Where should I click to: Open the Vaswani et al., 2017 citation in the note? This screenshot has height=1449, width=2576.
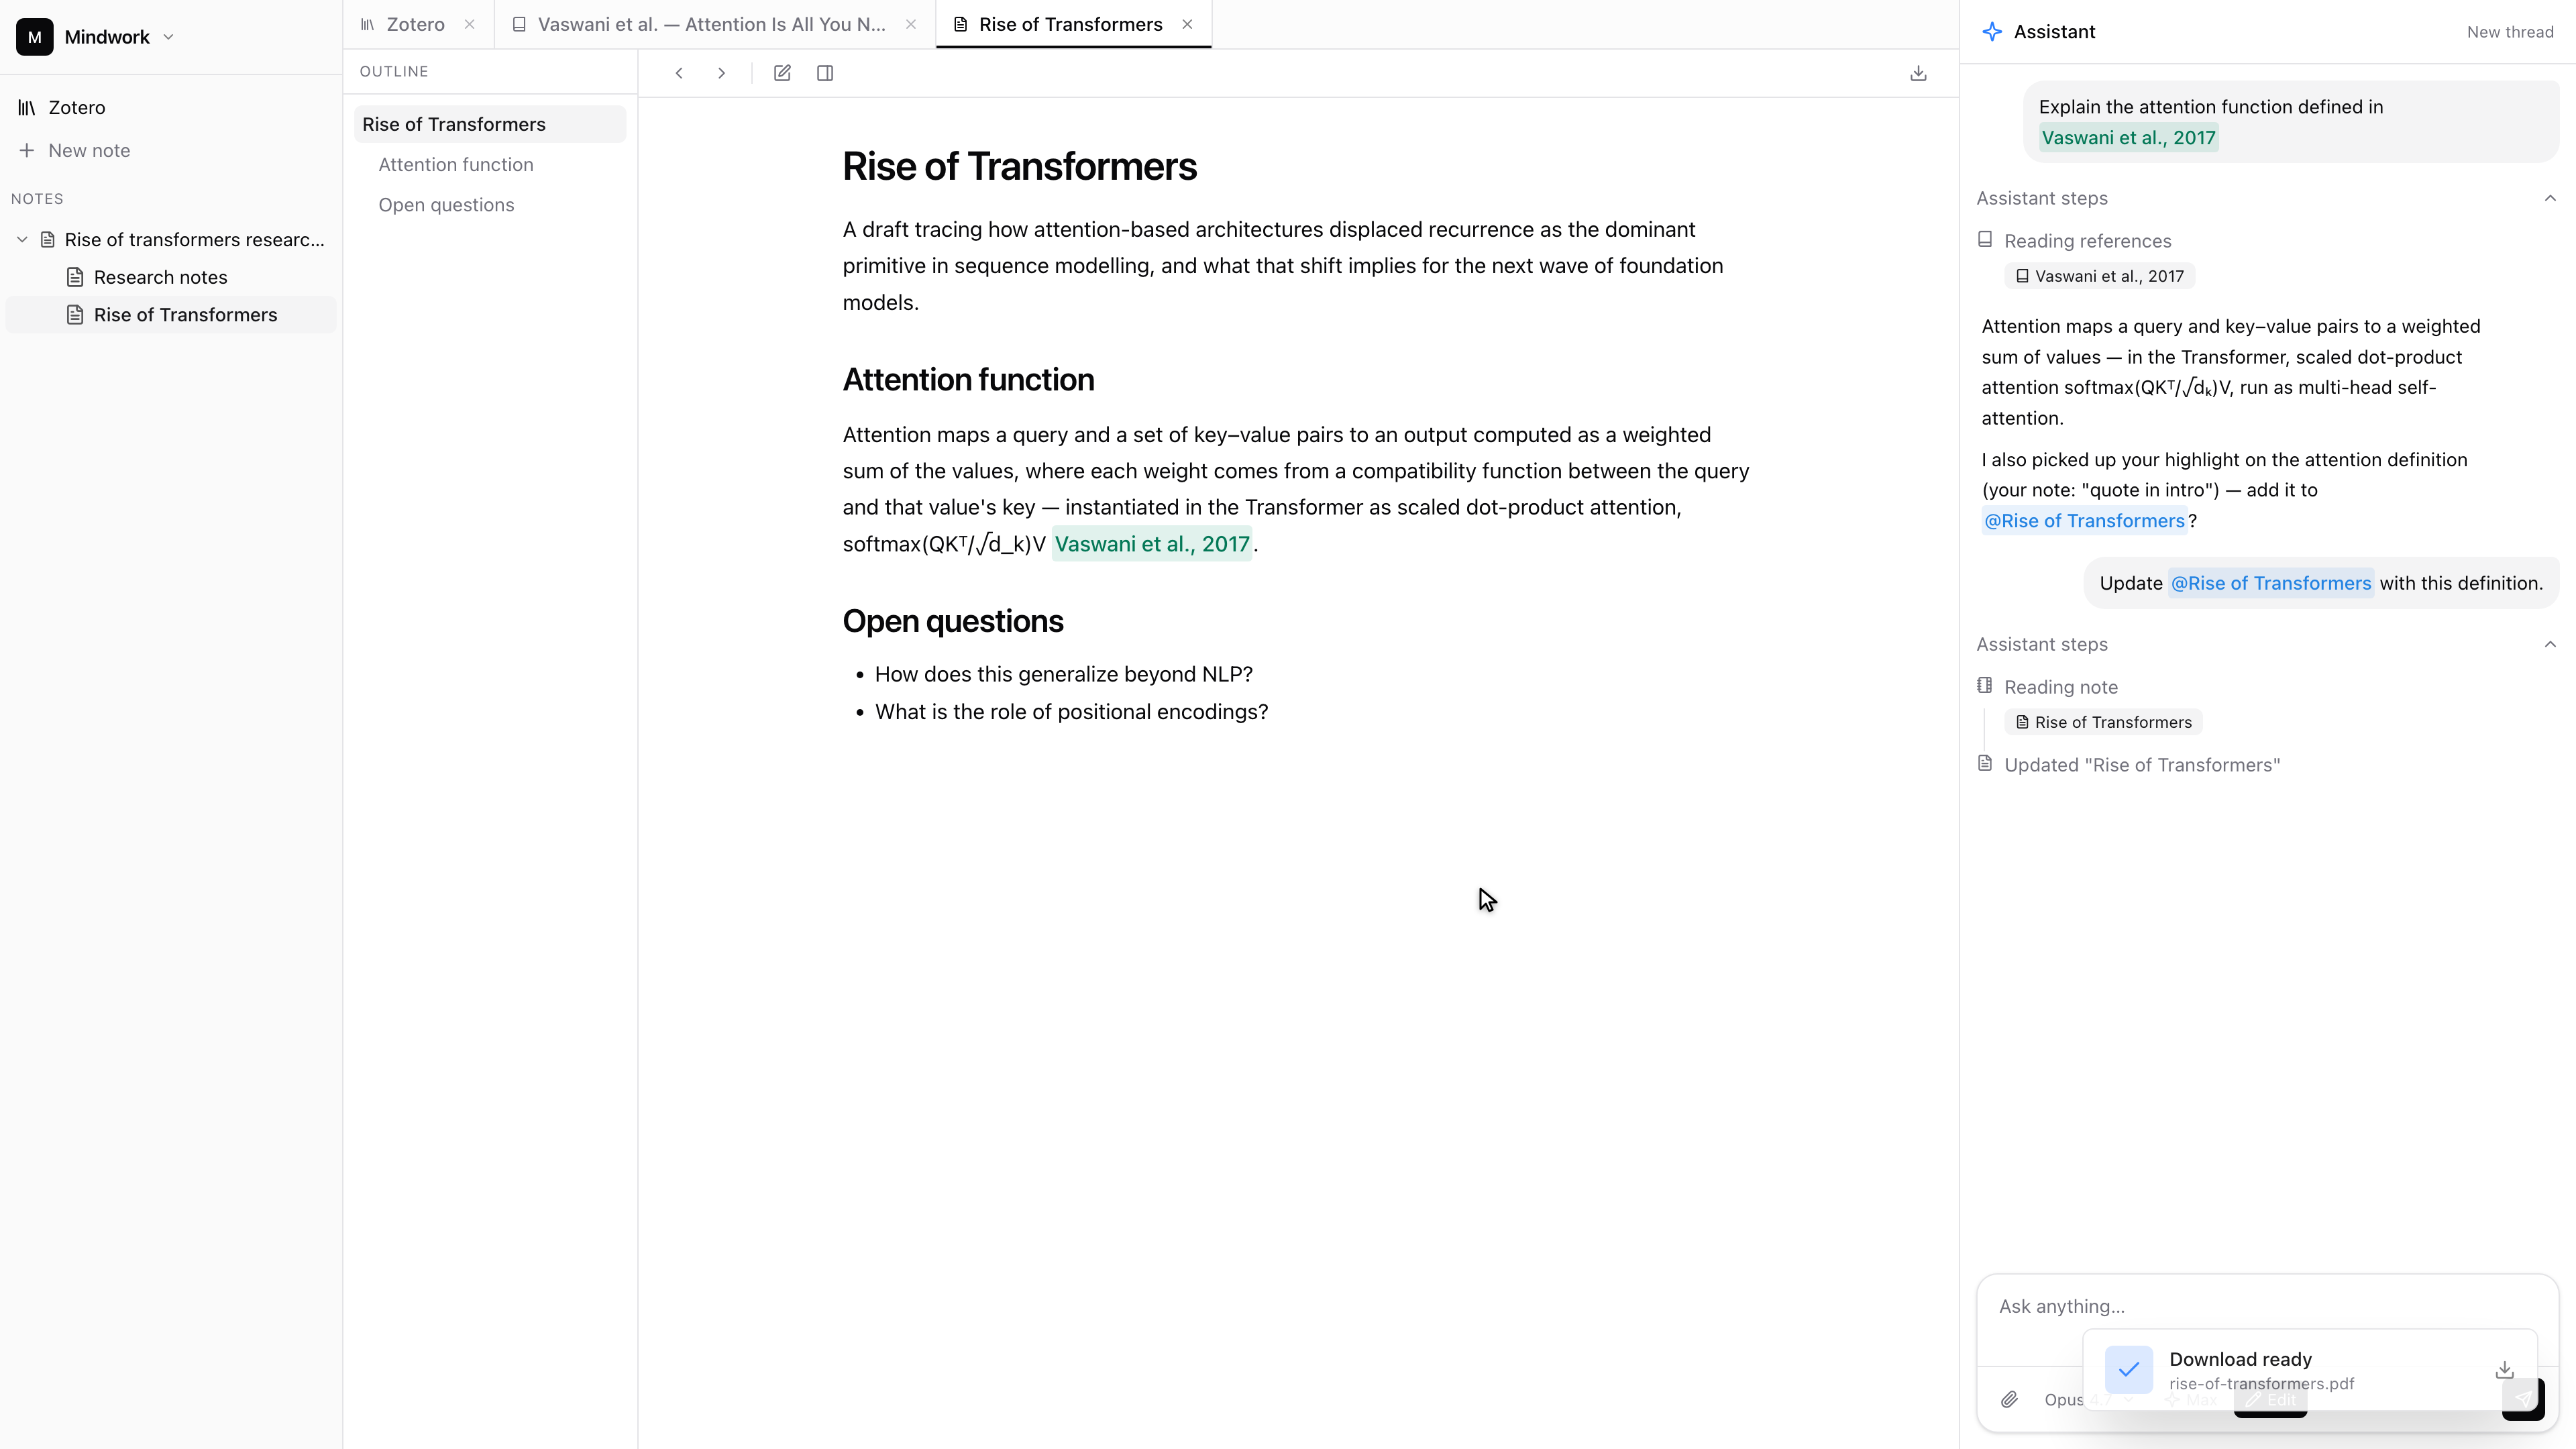click(1152, 544)
